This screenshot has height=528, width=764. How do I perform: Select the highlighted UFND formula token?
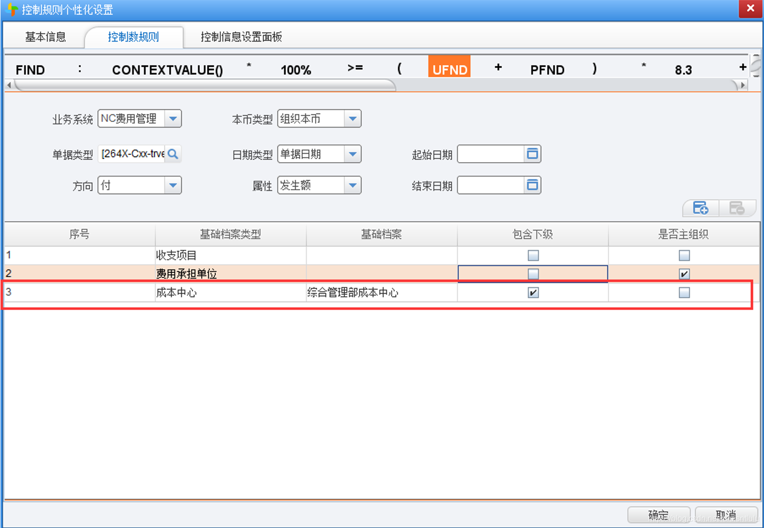pyautogui.click(x=449, y=67)
